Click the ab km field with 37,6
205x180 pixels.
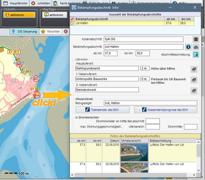tap(111, 53)
